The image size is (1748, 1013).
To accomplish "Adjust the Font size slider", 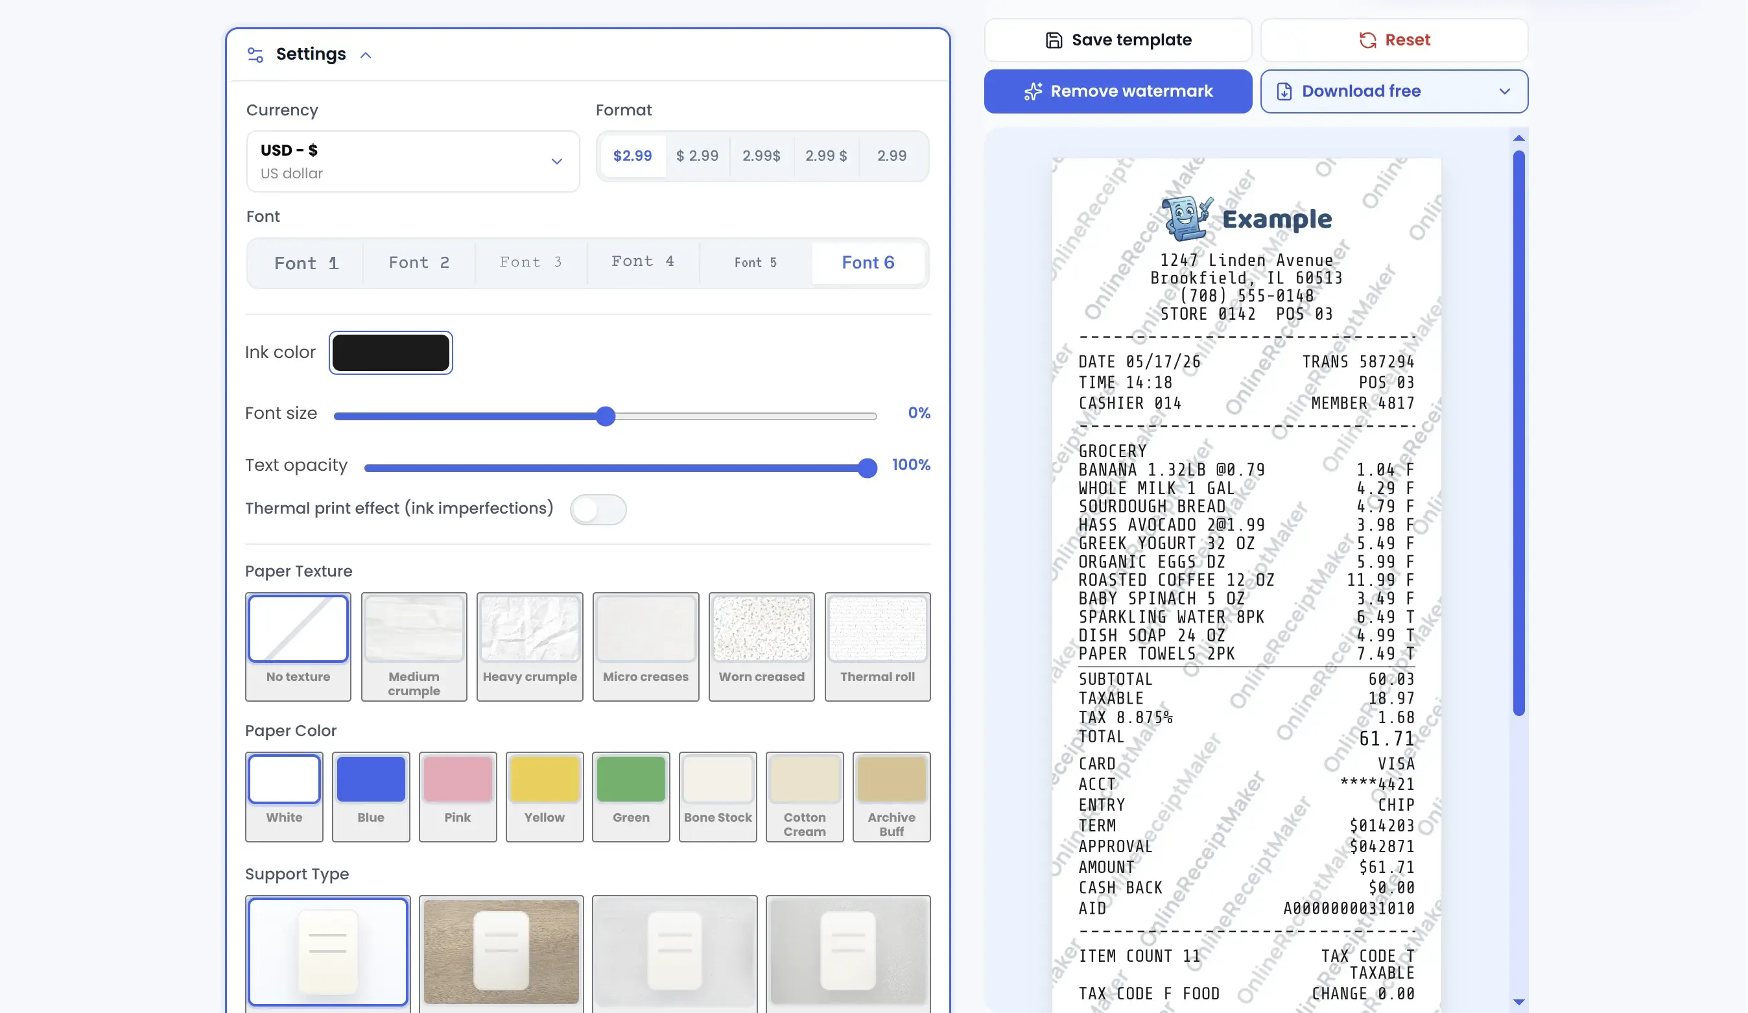I will point(605,416).
